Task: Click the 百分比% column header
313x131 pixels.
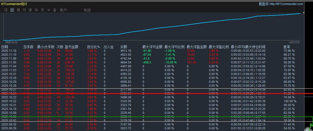Action: click(94, 47)
